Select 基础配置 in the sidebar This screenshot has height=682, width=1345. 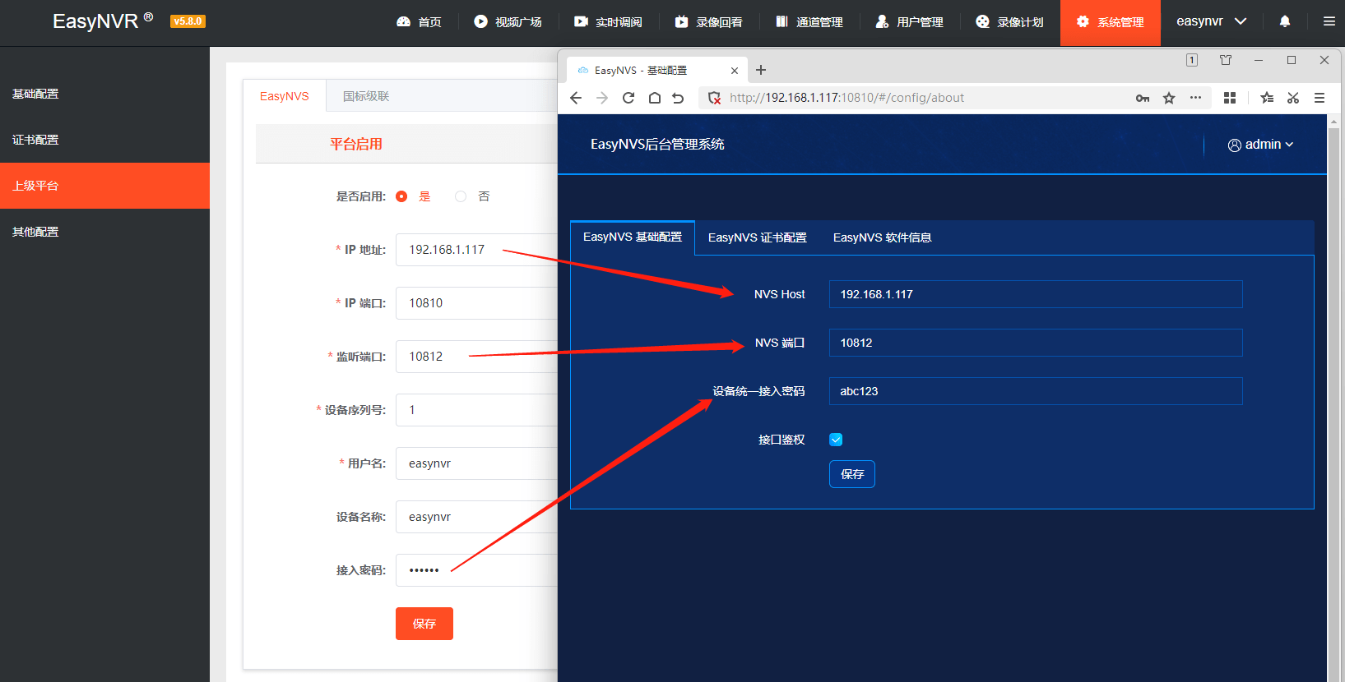[104, 94]
